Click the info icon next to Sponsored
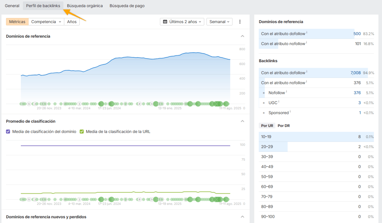The width and height of the screenshot is (382, 223). click(291, 111)
